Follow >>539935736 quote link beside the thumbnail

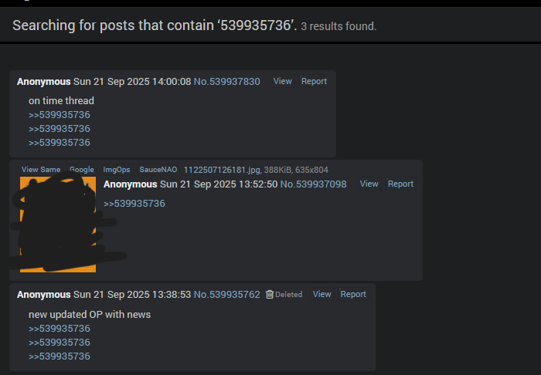134,204
